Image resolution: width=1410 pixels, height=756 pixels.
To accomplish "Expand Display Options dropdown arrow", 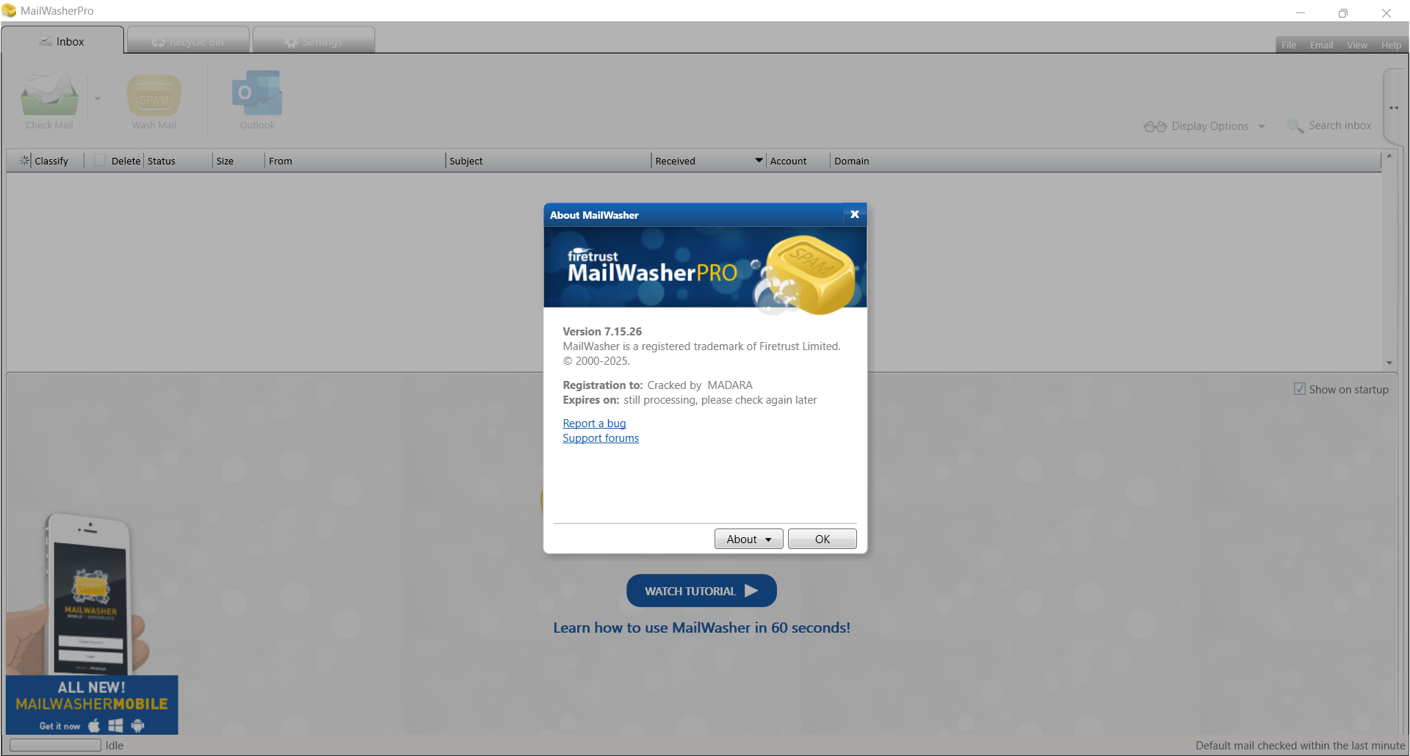I will (x=1262, y=126).
